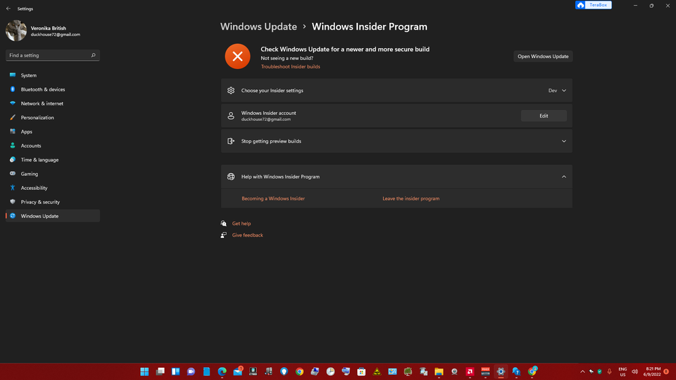Launch Microsoft Edge from taskbar
The width and height of the screenshot is (676, 380).
[222, 371]
